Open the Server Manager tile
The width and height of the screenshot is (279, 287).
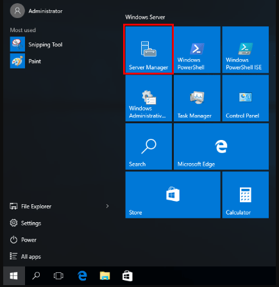[x=149, y=49]
